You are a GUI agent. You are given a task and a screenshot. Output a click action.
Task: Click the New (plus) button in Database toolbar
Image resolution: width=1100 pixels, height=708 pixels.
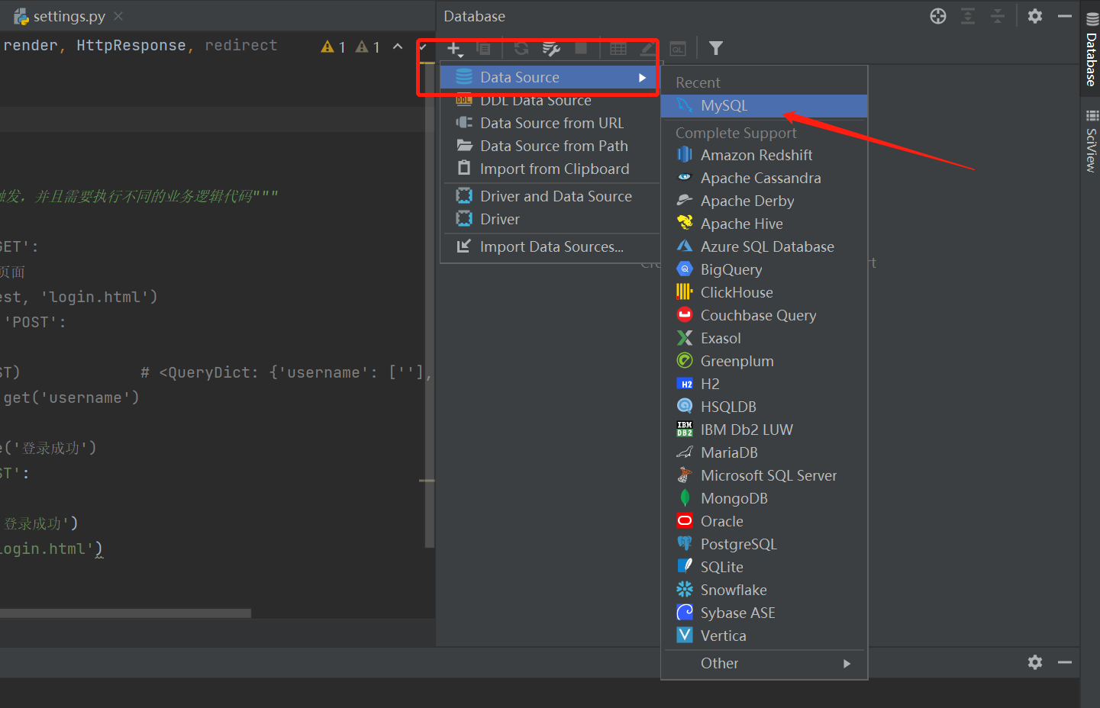pos(454,49)
